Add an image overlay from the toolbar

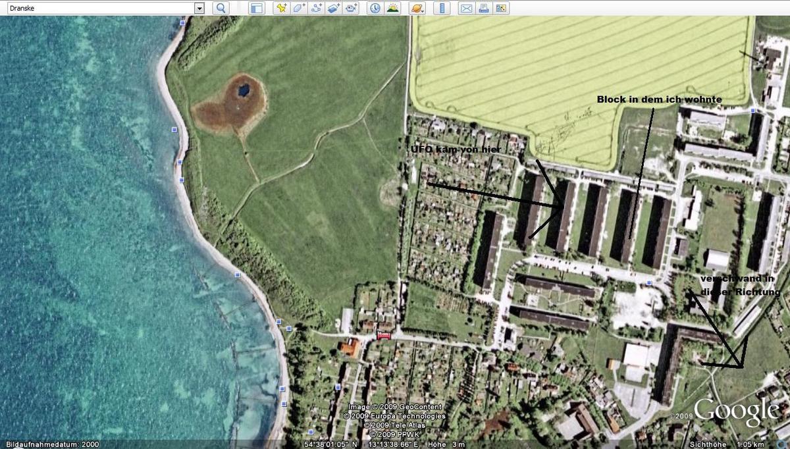point(334,8)
